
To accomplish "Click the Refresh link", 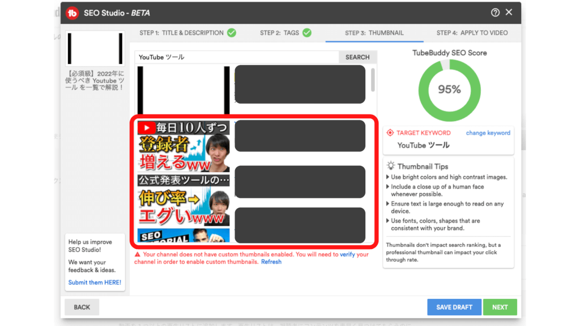I will tap(271, 262).
